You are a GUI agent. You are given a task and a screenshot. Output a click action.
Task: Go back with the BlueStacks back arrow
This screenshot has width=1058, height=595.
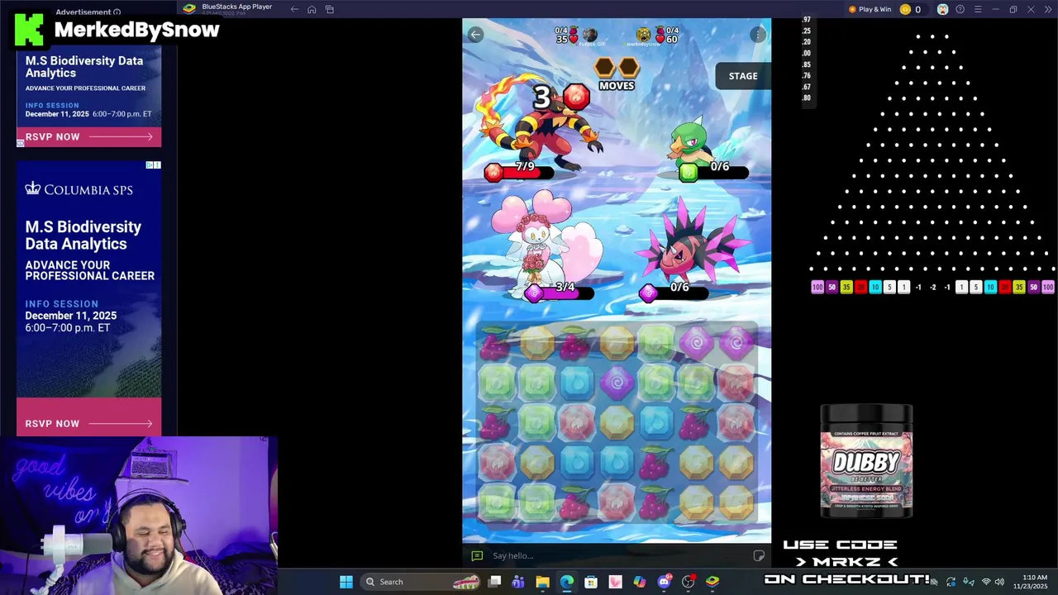(x=294, y=9)
